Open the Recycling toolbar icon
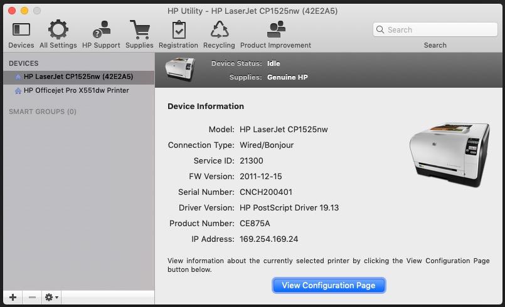 tap(220, 29)
